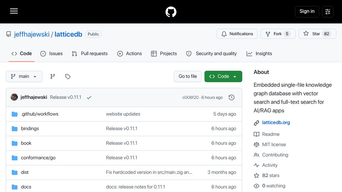
Task: Go to the Actions tab
Action: pyautogui.click(x=130, y=54)
